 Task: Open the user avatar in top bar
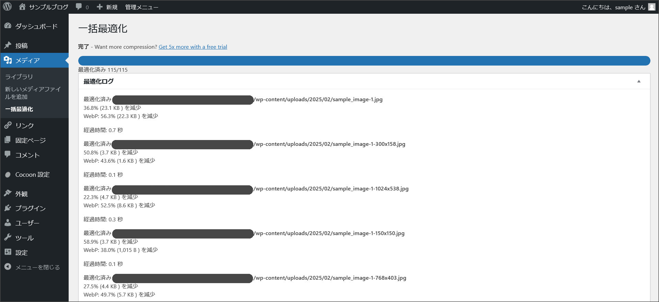point(651,7)
